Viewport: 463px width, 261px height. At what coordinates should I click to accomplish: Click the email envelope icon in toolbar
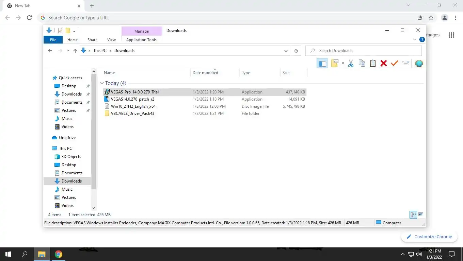pos(405,63)
